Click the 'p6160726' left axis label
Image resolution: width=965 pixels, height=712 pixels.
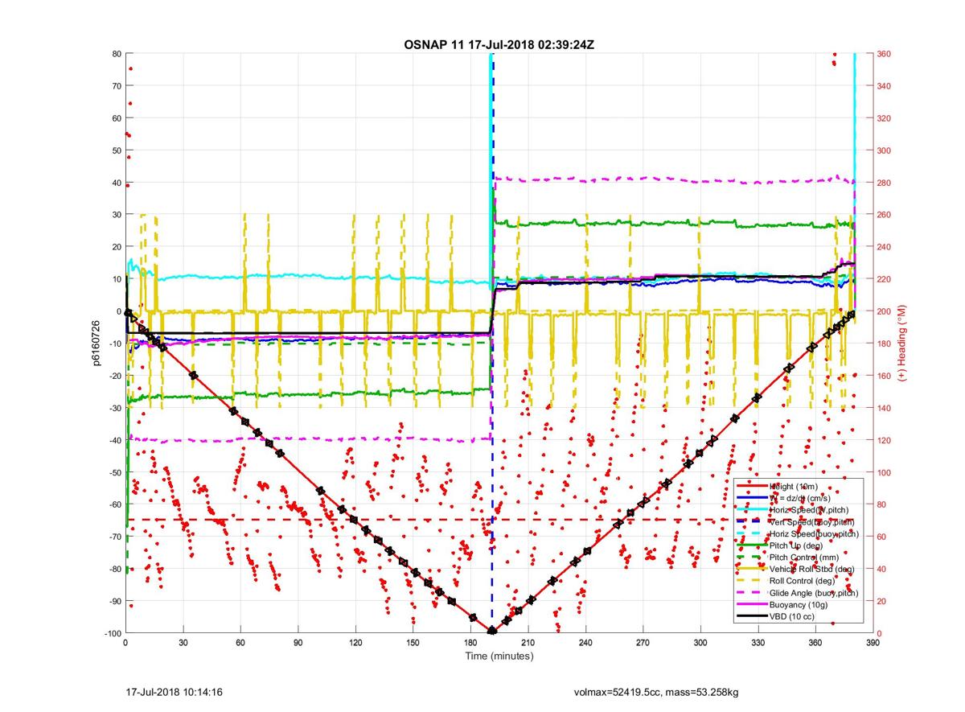96,344
